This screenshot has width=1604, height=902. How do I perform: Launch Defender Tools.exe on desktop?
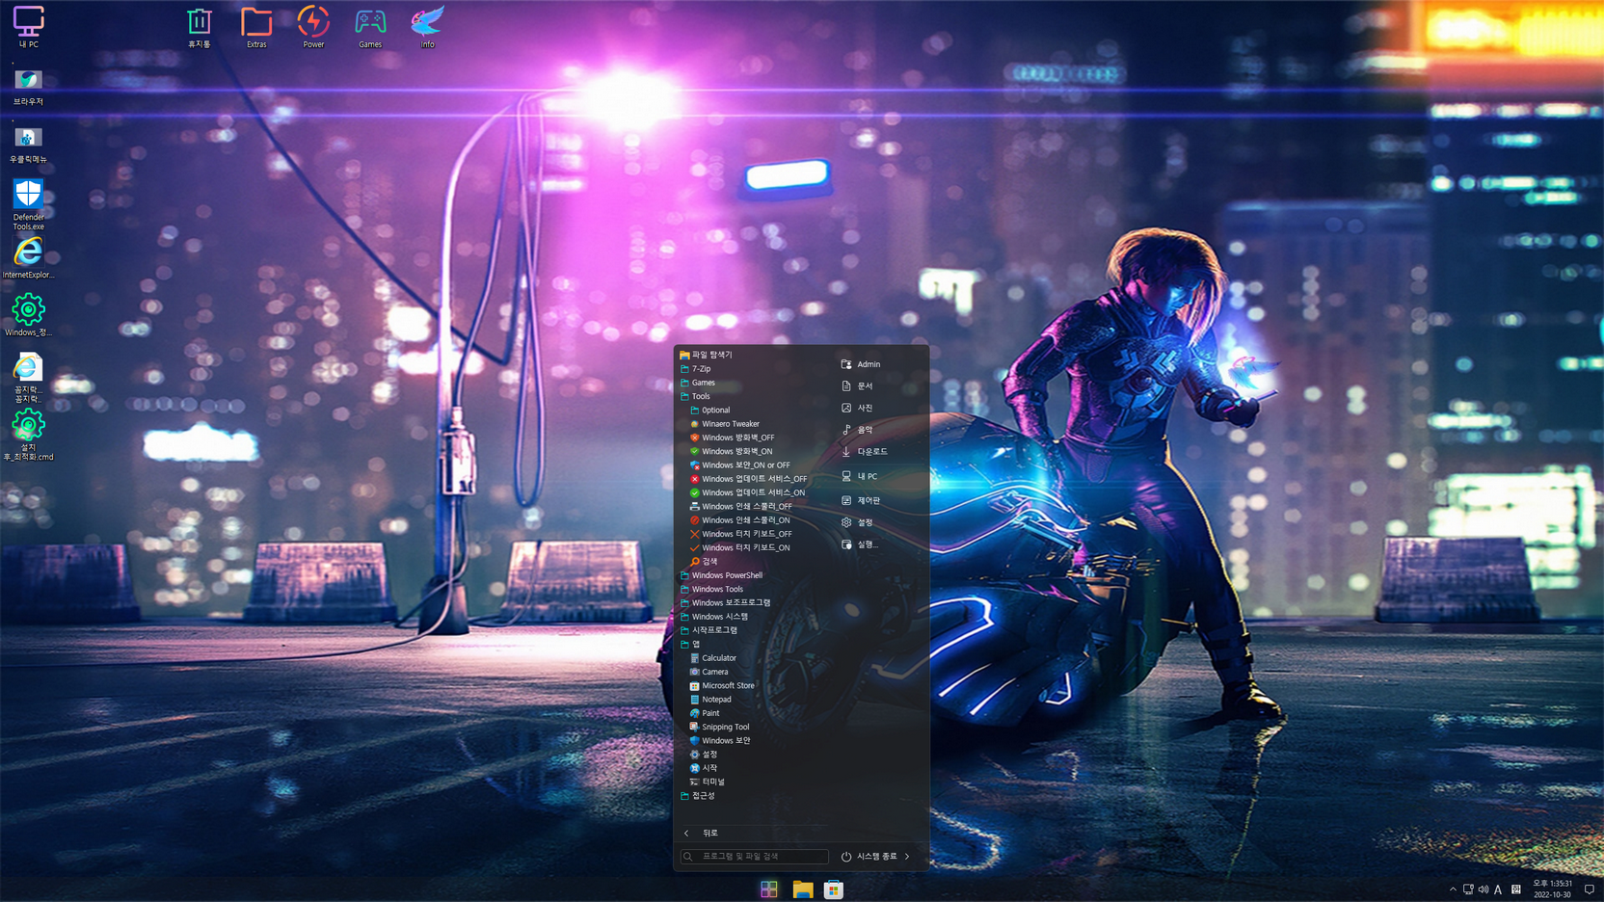click(x=28, y=203)
